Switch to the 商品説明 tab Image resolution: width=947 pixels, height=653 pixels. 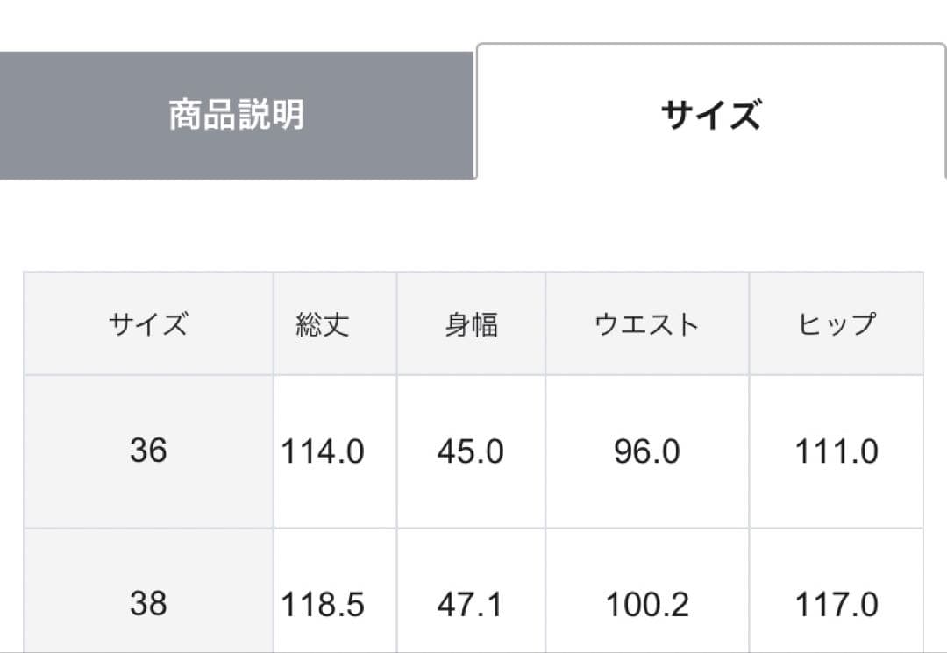pyautogui.click(x=236, y=115)
